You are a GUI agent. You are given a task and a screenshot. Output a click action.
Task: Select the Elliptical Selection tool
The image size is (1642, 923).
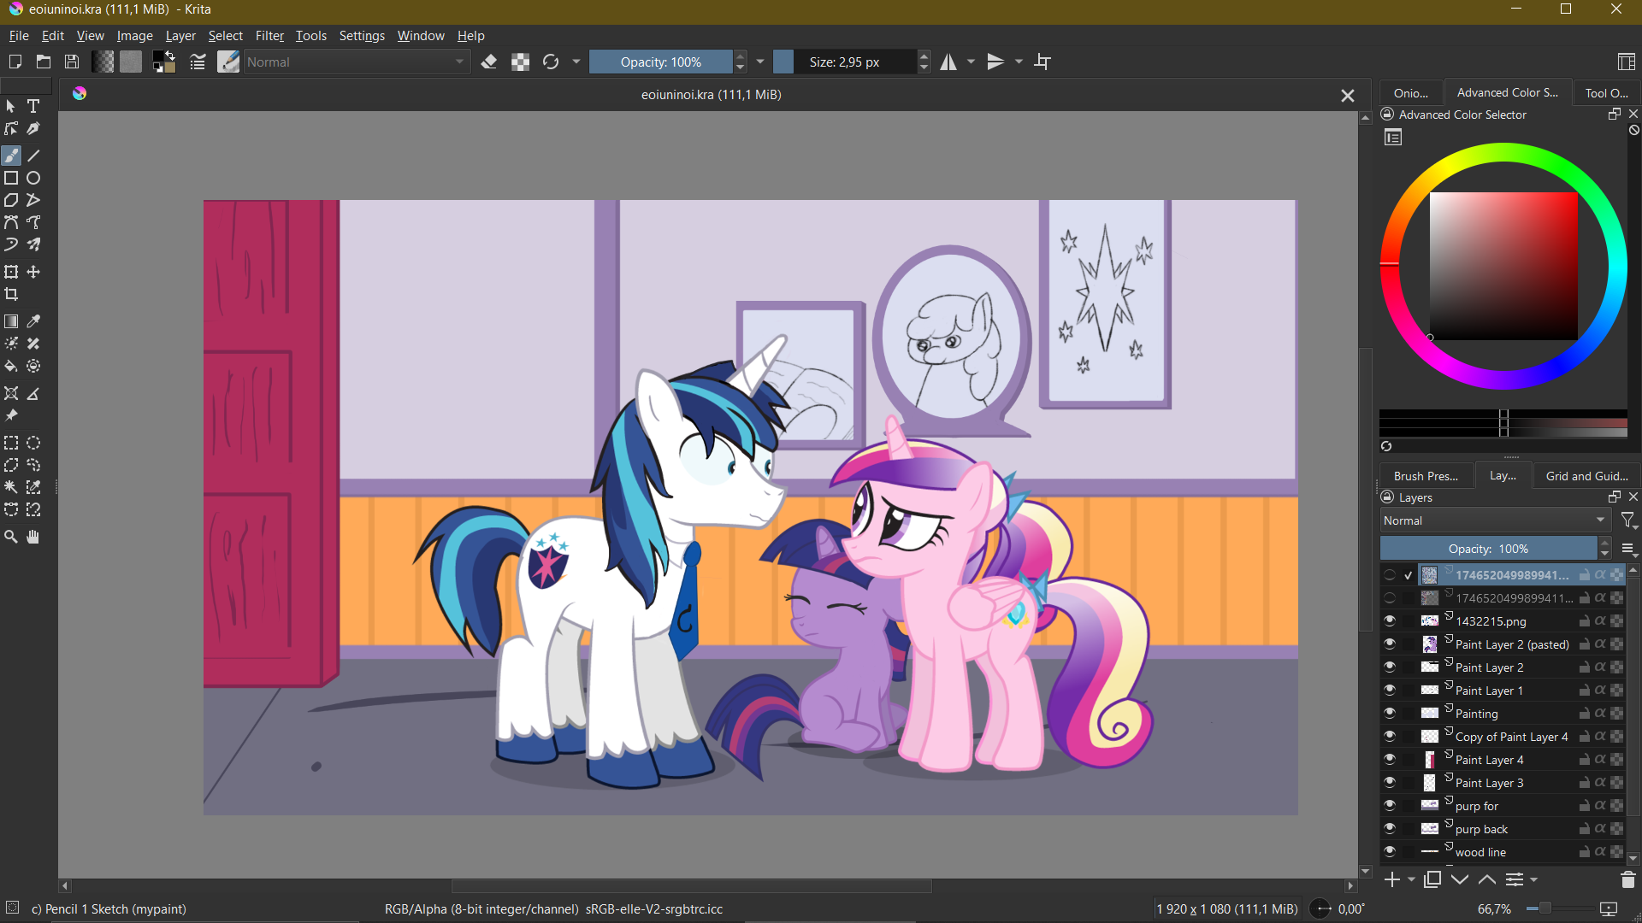(x=33, y=443)
